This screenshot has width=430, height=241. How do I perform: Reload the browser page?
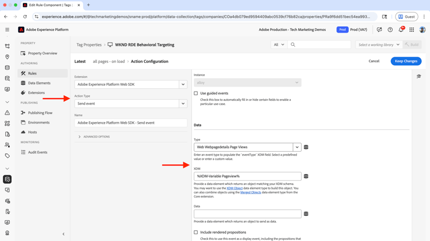[25, 17]
